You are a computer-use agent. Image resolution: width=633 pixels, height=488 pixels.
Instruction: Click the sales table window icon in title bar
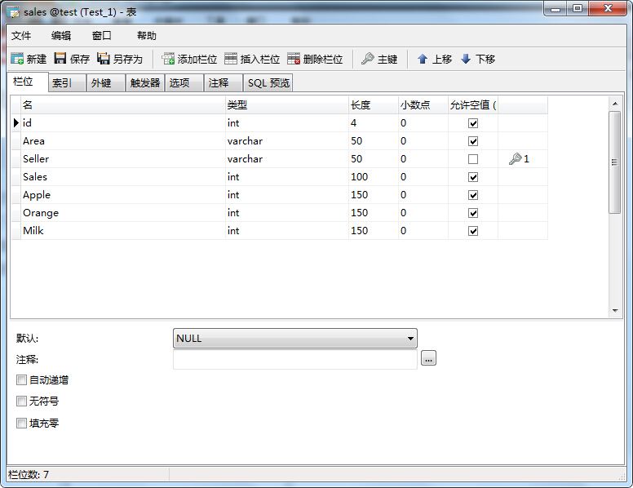(x=13, y=12)
